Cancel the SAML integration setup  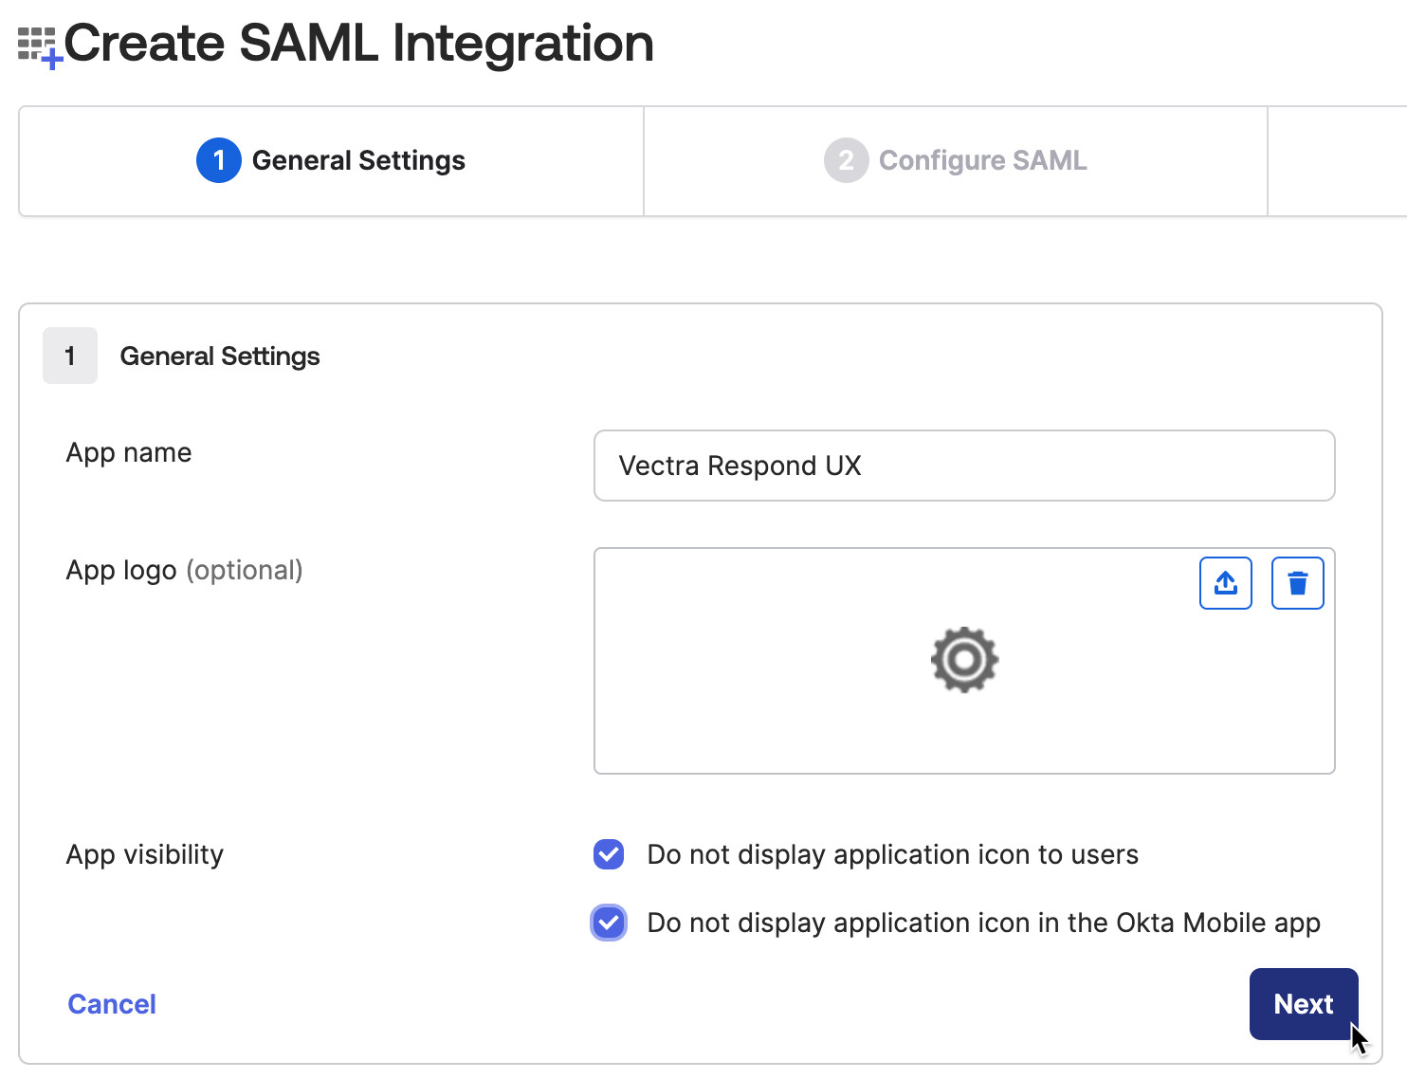(112, 1004)
